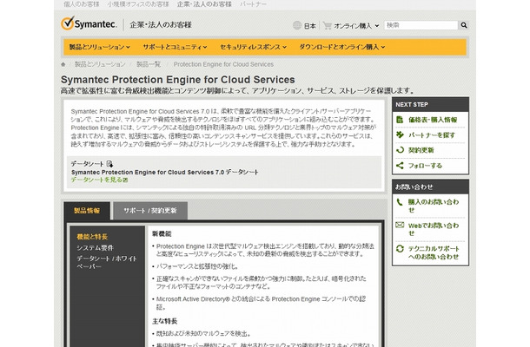Click the パートナー top link

(x=253, y=4)
